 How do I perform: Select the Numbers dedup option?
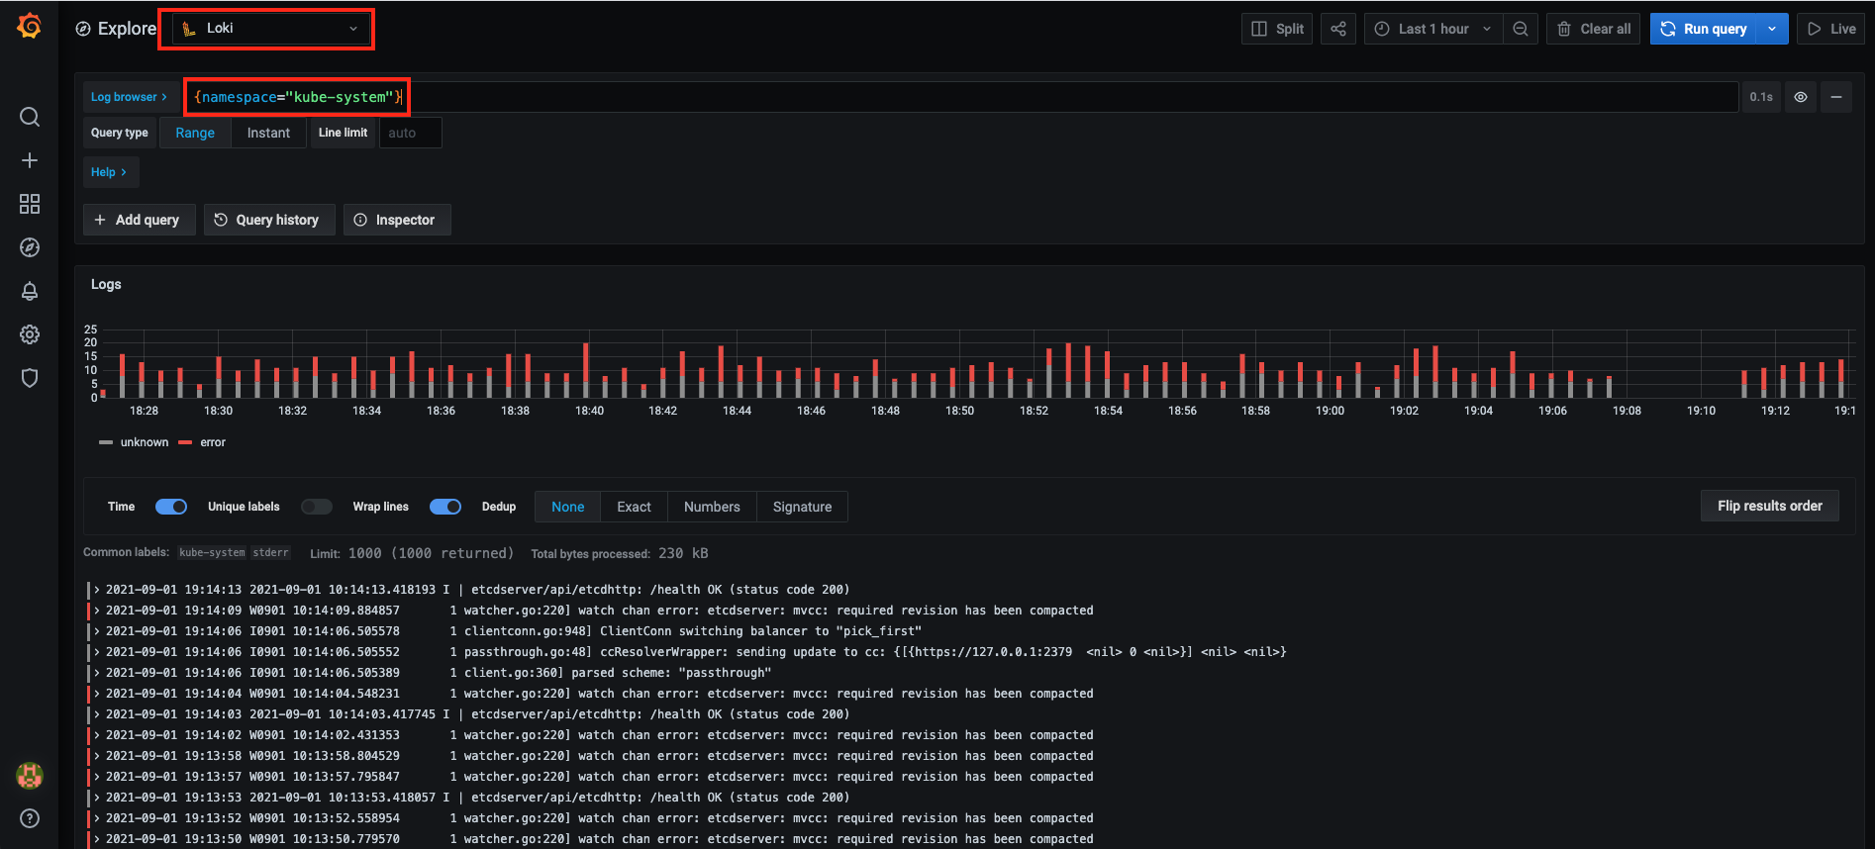tap(712, 507)
